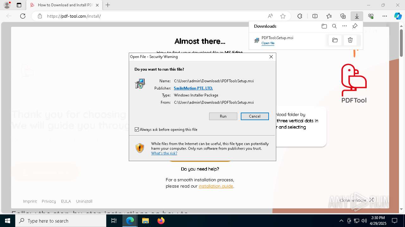Close the Security Warning dialog
This screenshot has width=405, height=227.
[x=271, y=57]
